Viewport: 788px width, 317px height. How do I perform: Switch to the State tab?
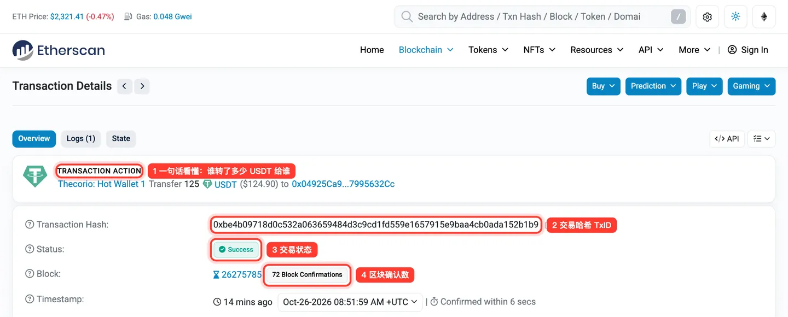pyautogui.click(x=121, y=139)
